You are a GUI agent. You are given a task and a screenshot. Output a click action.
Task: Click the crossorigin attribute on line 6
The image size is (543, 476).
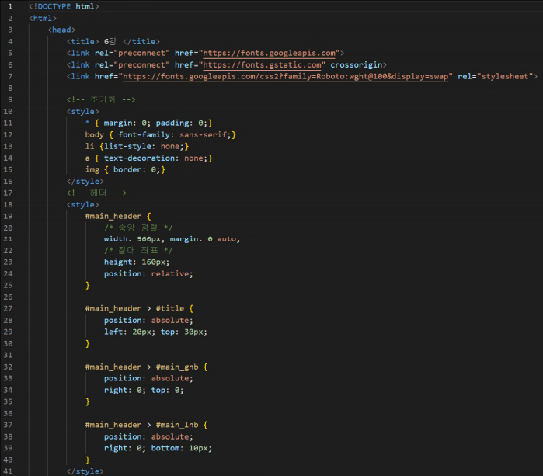click(x=358, y=65)
